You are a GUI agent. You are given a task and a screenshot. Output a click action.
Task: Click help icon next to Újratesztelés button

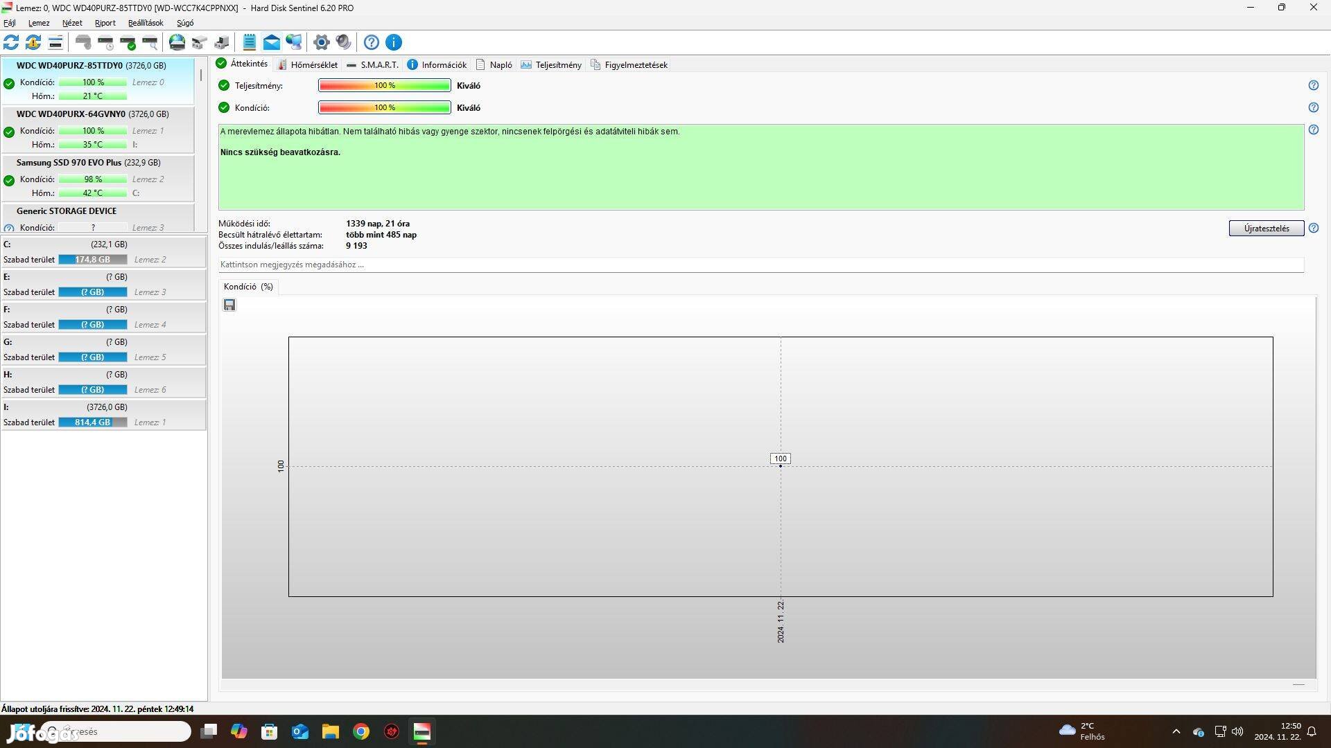(1313, 228)
